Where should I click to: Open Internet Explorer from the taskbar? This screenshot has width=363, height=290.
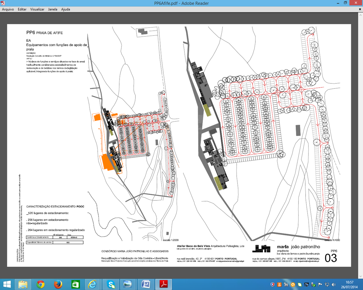coord(92,284)
